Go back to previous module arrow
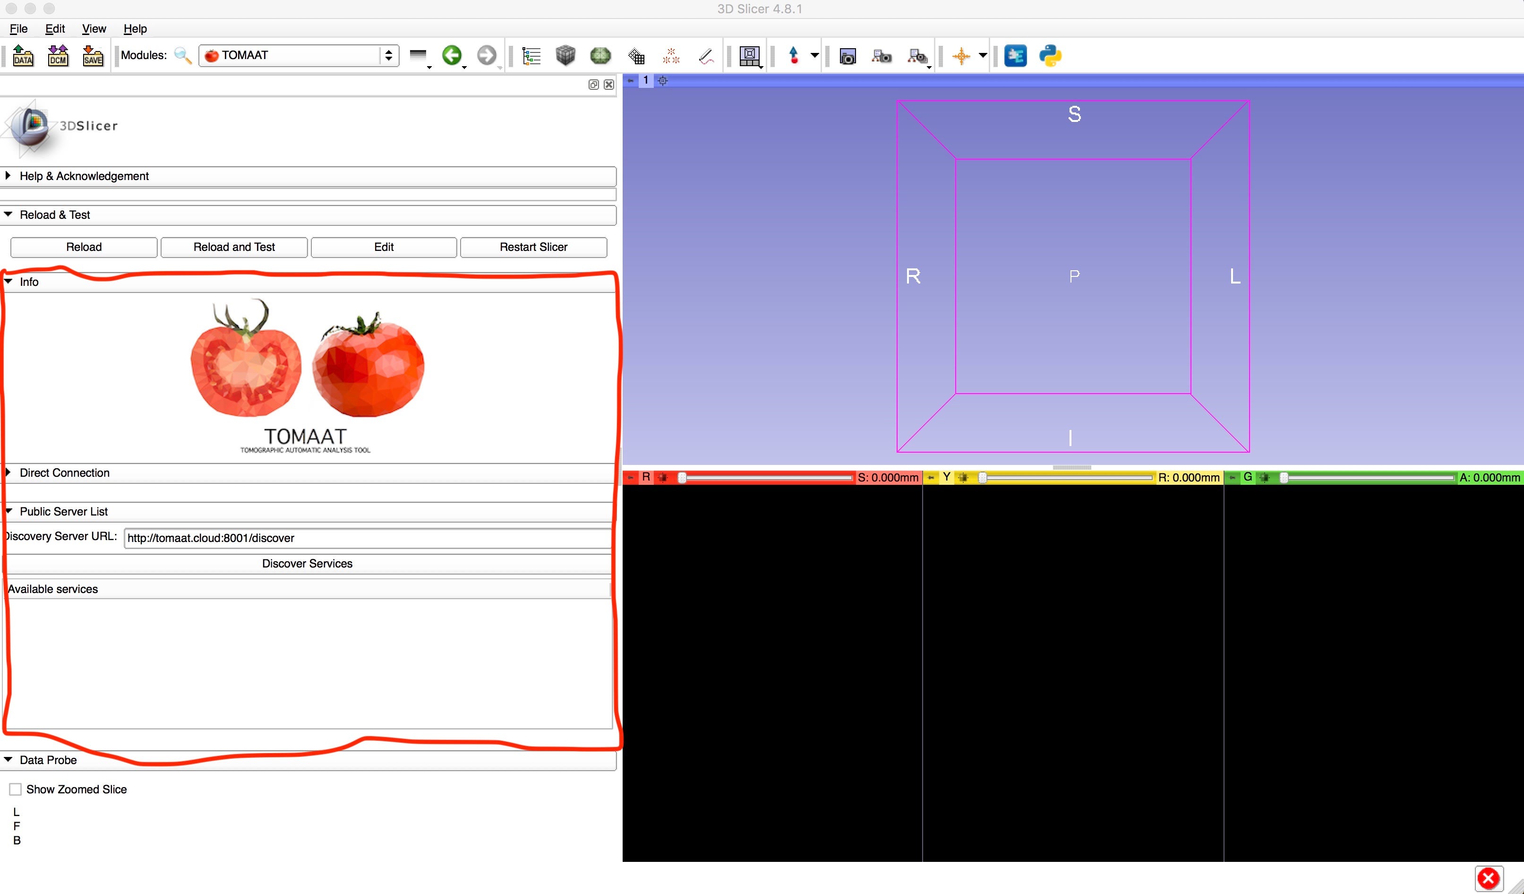The image size is (1524, 894). pos(451,56)
